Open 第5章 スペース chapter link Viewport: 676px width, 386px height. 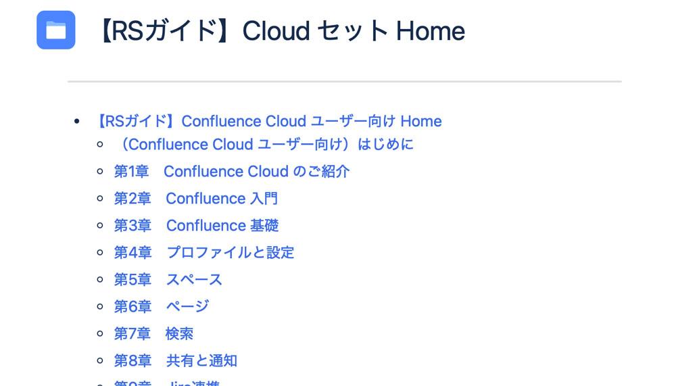pyautogui.click(x=168, y=279)
